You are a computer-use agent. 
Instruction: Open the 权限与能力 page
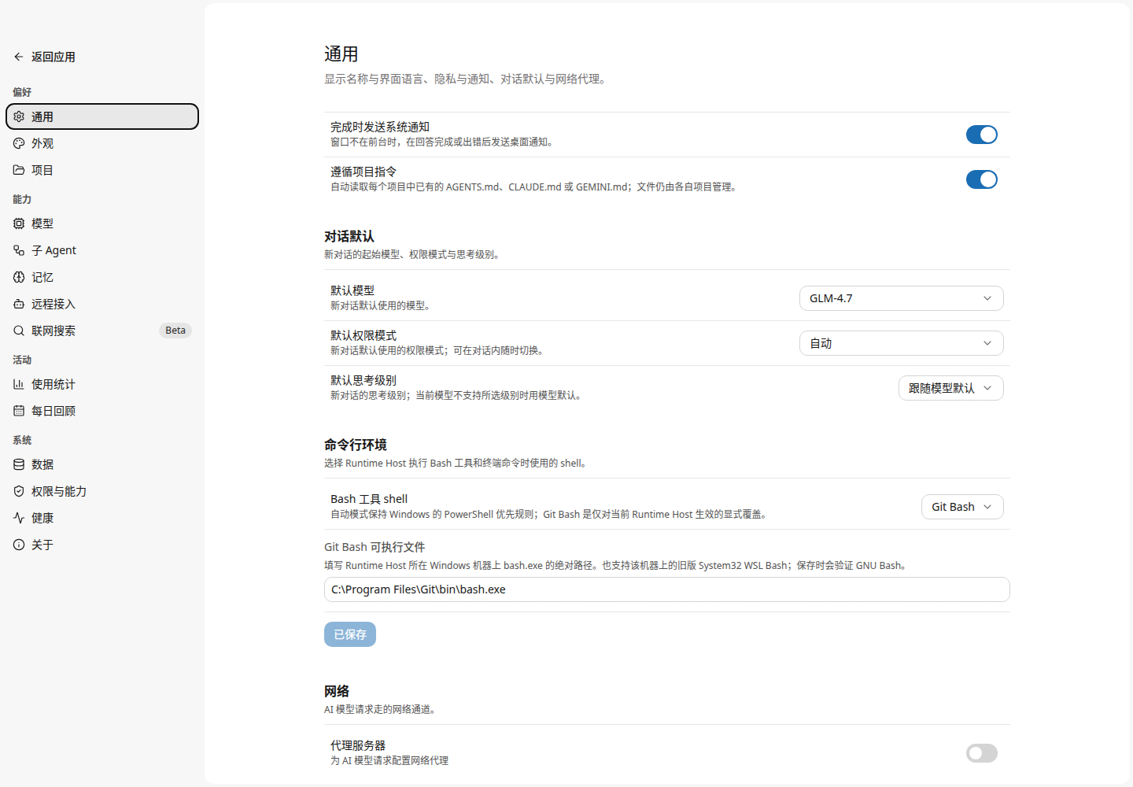point(102,491)
